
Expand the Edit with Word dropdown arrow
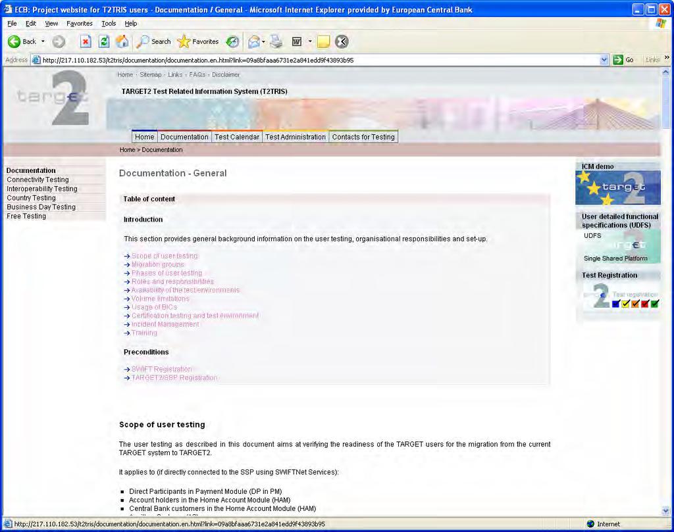[x=310, y=41]
